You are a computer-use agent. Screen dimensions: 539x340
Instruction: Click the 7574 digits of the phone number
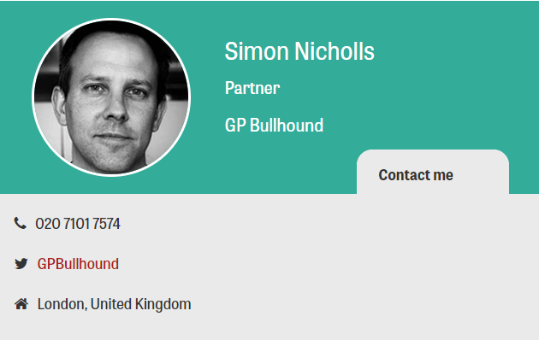coord(106,224)
